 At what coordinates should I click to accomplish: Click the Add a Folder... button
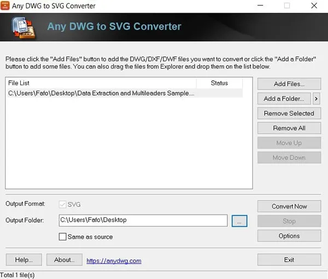[x=284, y=99]
